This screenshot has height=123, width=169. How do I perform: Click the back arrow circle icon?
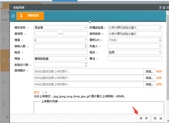(13, 16)
